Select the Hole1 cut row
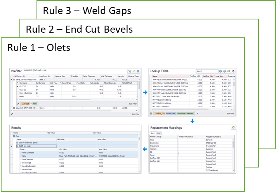The height and width of the screenshot is (192, 276). (78, 96)
